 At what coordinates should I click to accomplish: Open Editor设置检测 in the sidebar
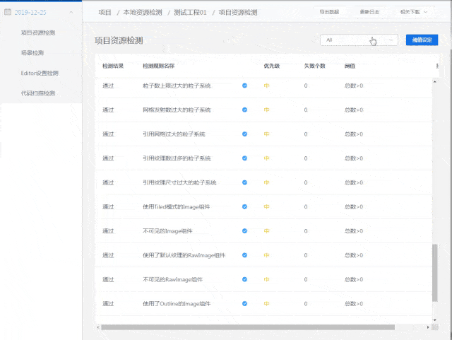40,73
